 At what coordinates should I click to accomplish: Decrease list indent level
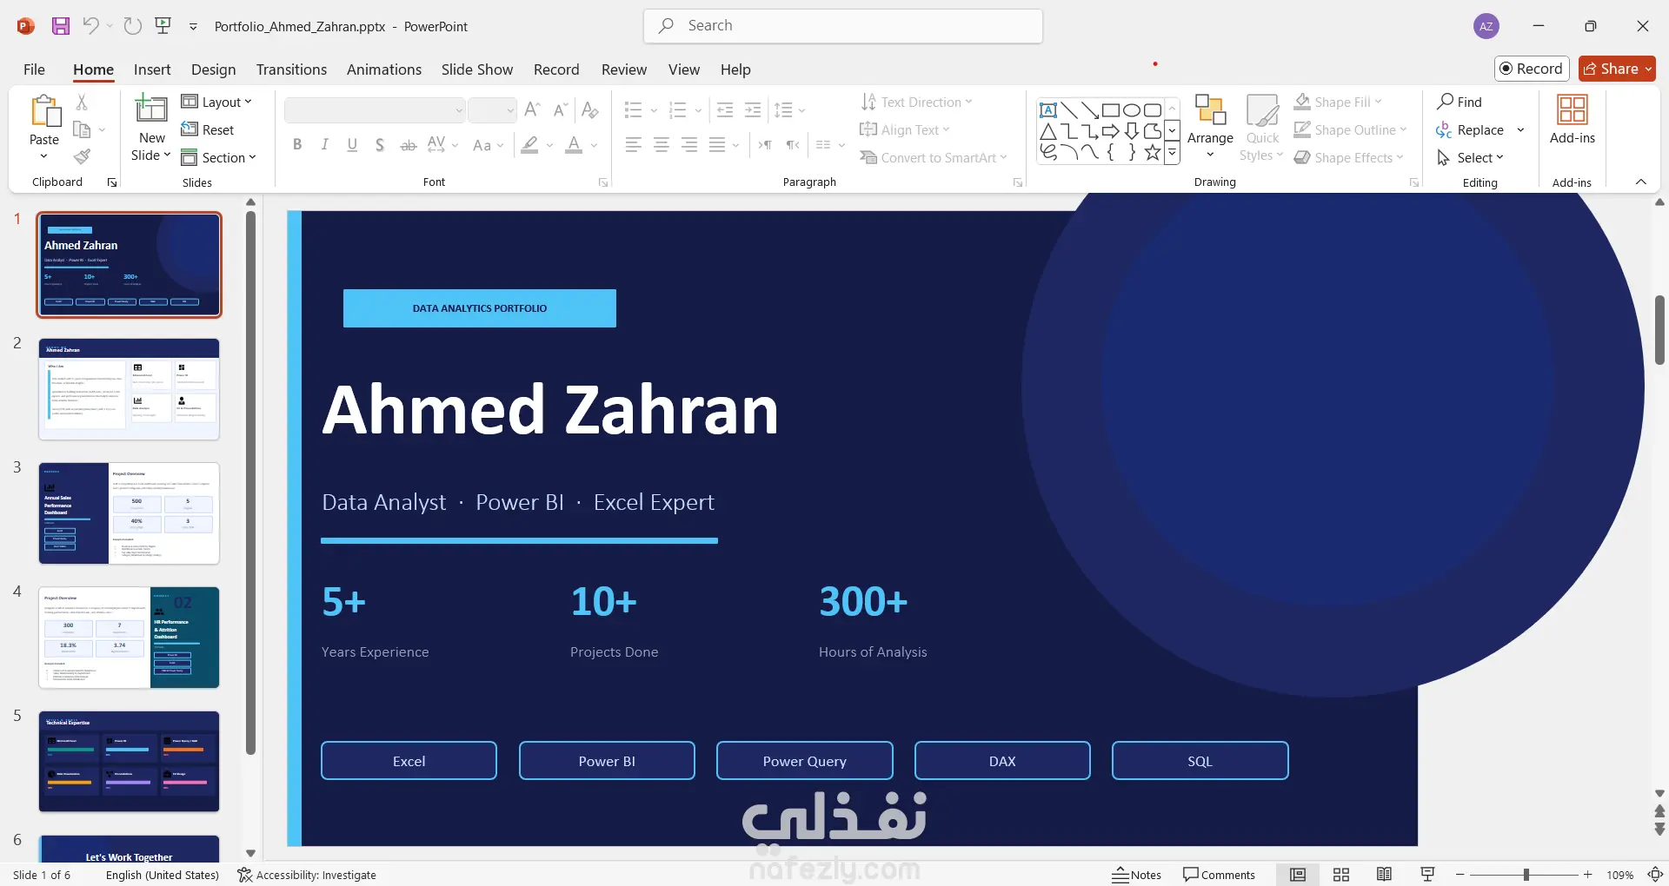(725, 109)
